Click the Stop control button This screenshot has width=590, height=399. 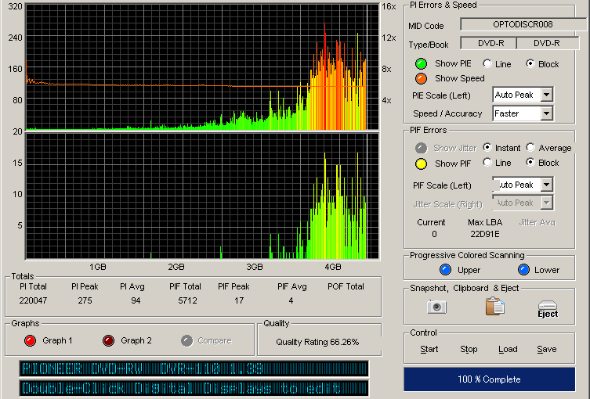[x=469, y=349]
